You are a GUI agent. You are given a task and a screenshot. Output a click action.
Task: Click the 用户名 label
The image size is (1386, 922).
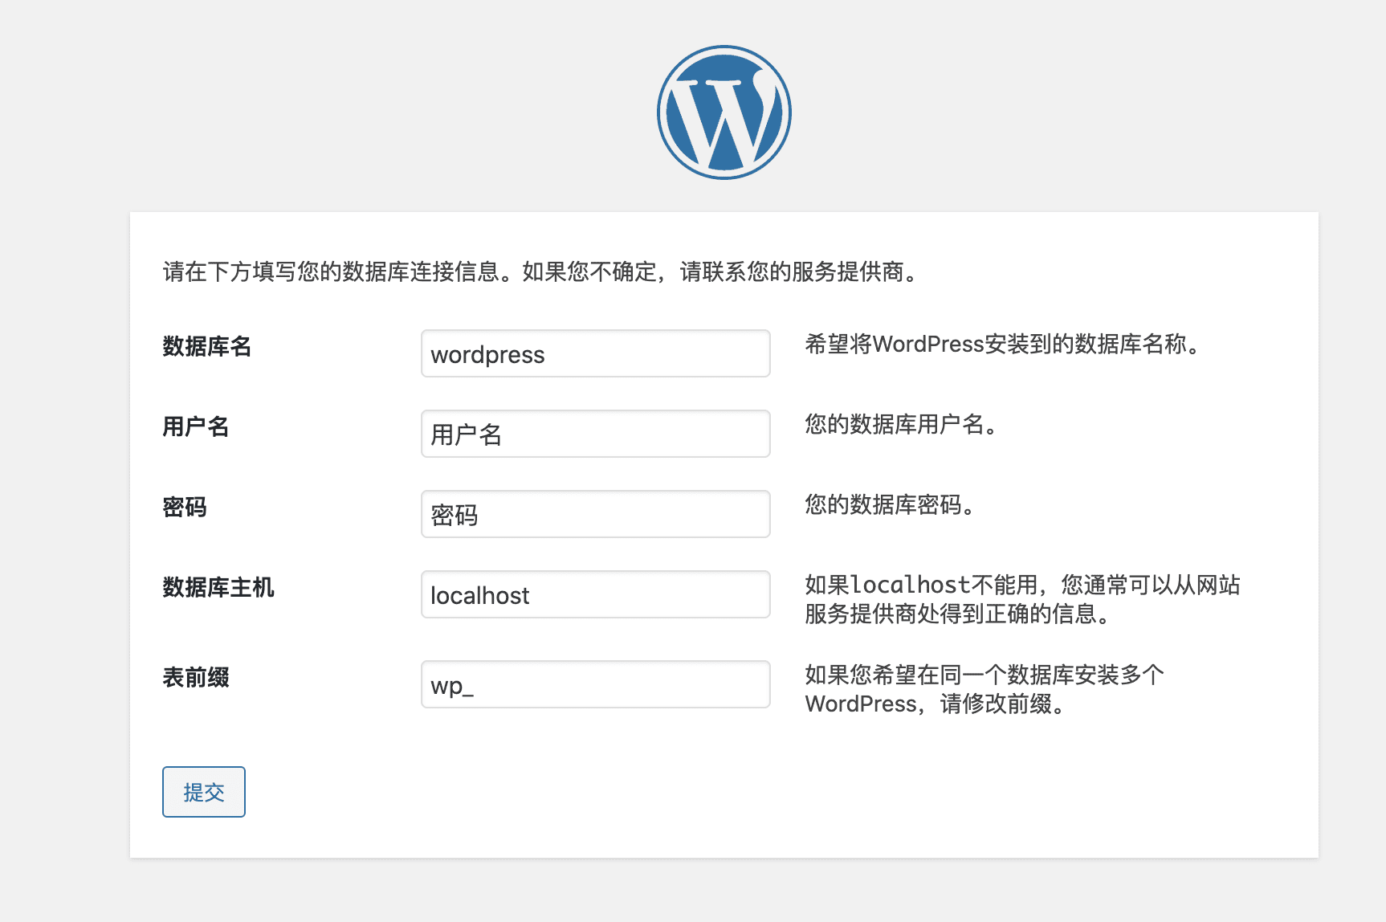(196, 426)
